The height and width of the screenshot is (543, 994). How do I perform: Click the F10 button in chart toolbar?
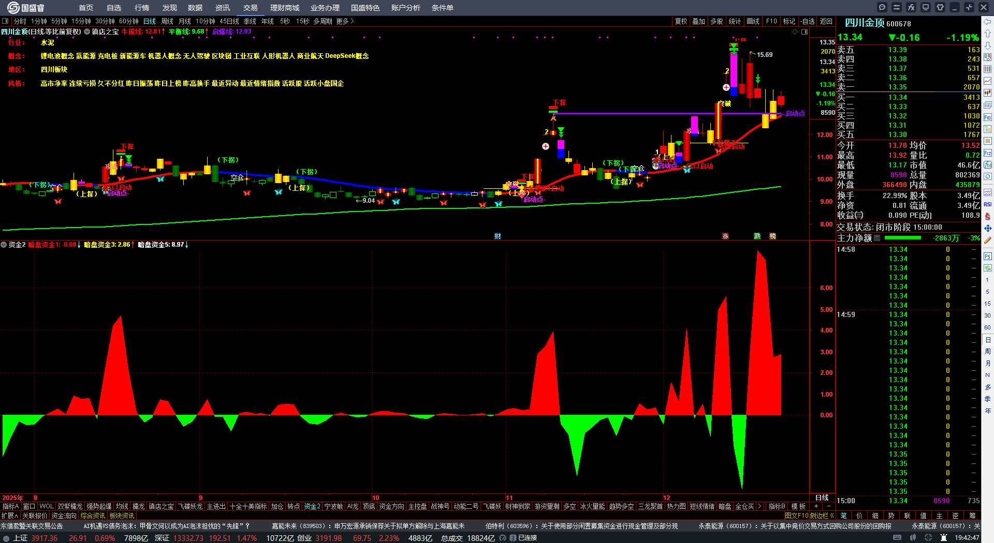tap(771, 21)
